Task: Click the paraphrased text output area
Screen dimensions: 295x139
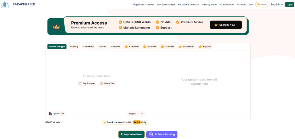Action: click(x=199, y=85)
